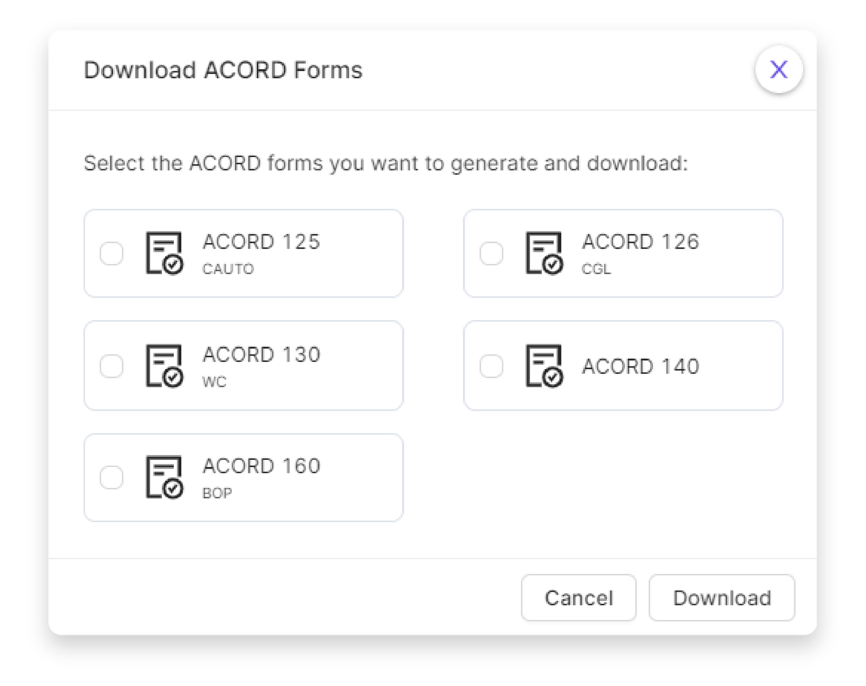
Task: Click the Select the ACORD forms instruction
Action: click(x=386, y=163)
